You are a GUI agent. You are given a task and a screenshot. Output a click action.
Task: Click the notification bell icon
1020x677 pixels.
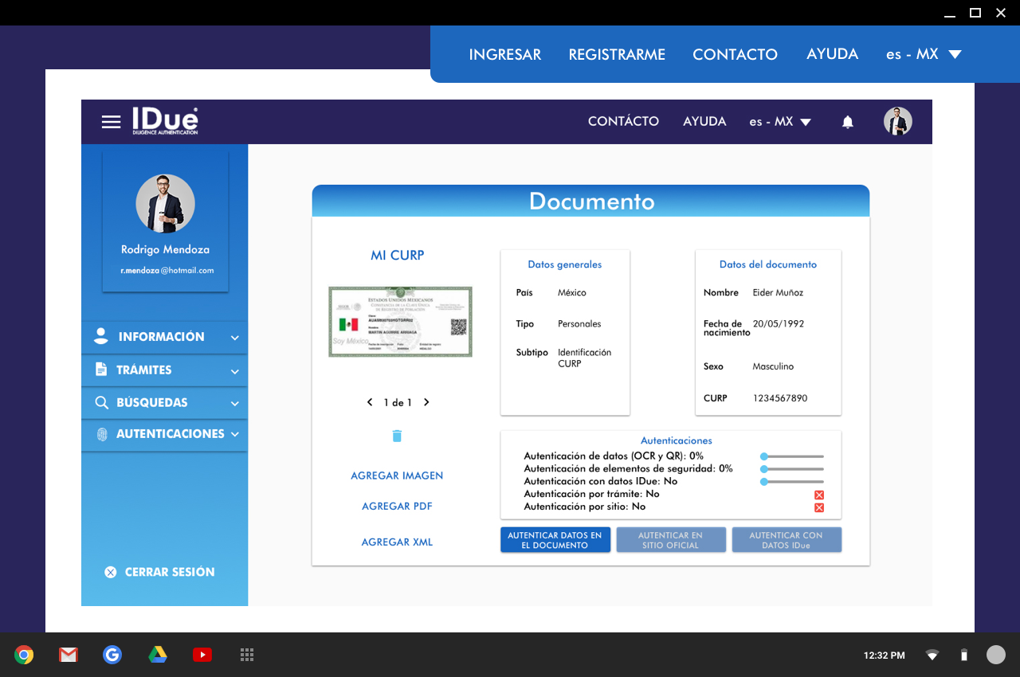point(848,122)
